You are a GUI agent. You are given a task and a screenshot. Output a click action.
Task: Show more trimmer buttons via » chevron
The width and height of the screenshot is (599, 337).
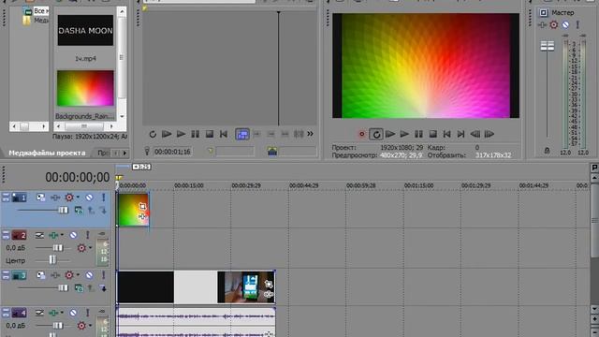click(310, 134)
